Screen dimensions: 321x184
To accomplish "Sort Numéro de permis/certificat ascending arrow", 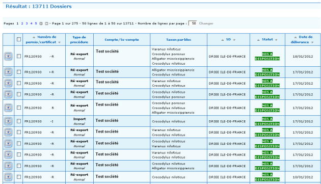I will (x=34, y=37).
